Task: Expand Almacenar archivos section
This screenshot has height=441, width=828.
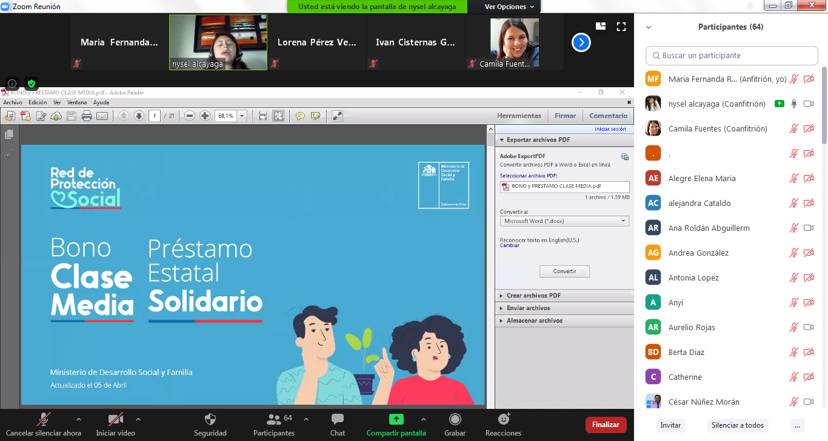Action: click(x=564, y=320)
